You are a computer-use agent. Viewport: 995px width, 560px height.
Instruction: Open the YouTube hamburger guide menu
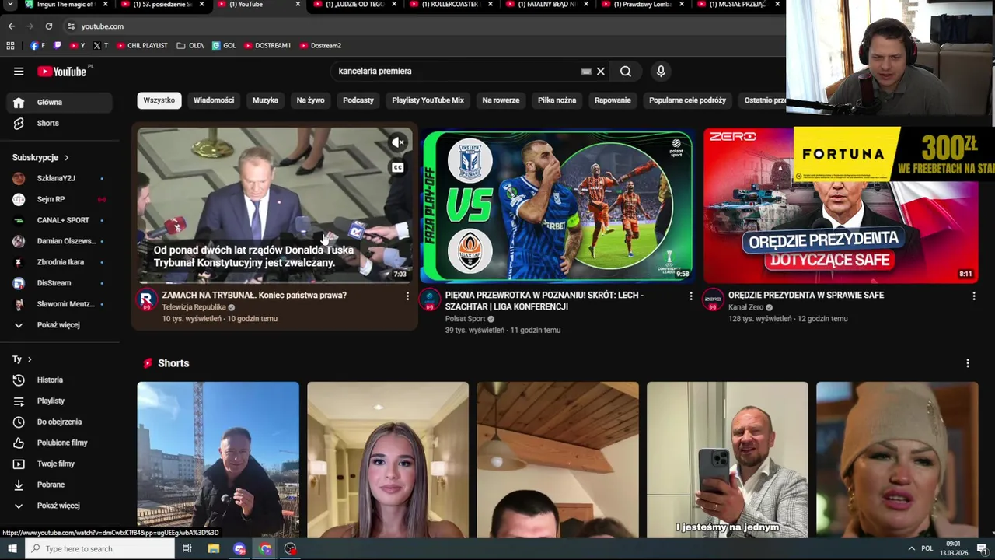(19, 72)
